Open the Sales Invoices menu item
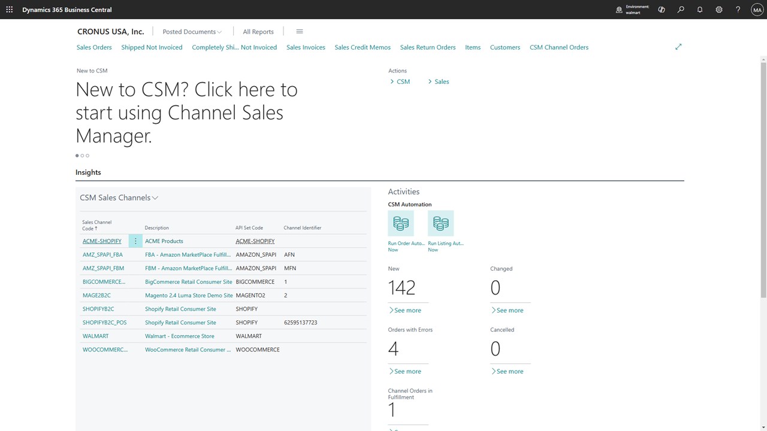 (306, 47)
